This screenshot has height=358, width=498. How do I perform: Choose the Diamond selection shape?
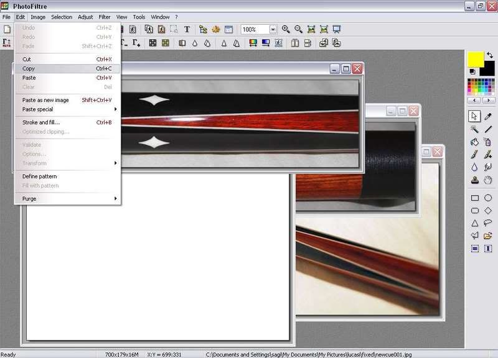488,211
